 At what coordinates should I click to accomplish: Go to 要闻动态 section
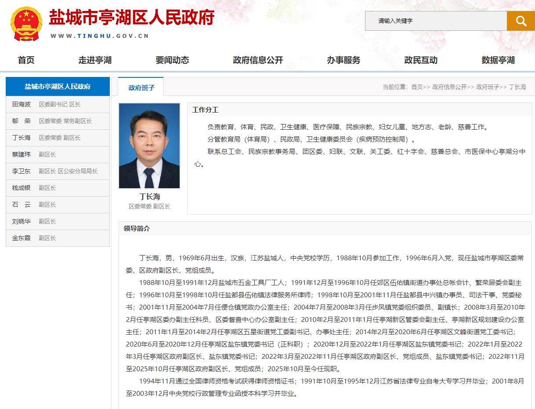coord(172,60)
